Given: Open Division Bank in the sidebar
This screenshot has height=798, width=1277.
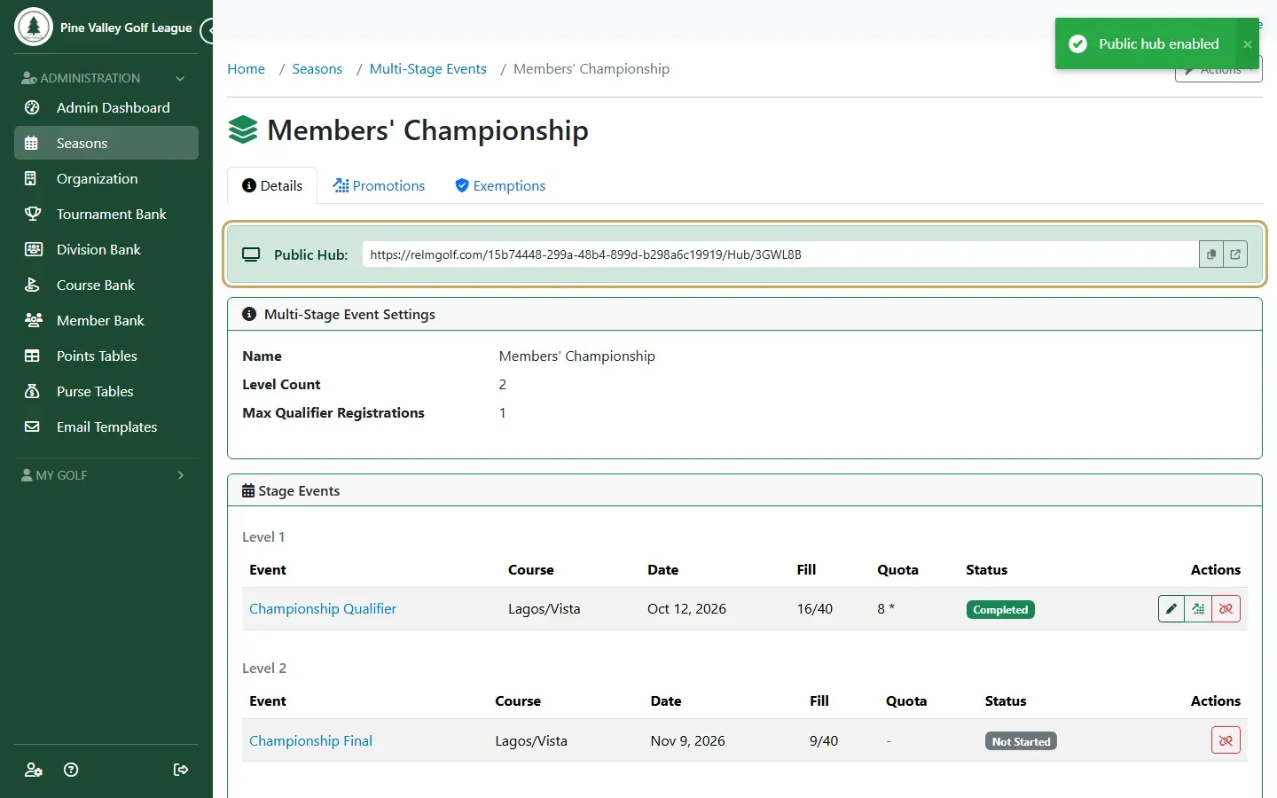Looking at the screenshot, I should pyautogui.click(x=106, y=249).
